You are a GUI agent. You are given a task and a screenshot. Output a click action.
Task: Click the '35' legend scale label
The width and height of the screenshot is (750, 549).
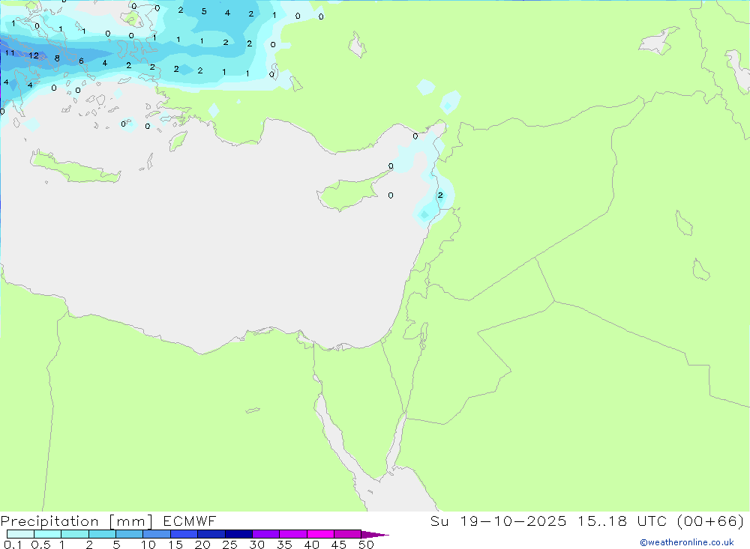pos(284,545)
